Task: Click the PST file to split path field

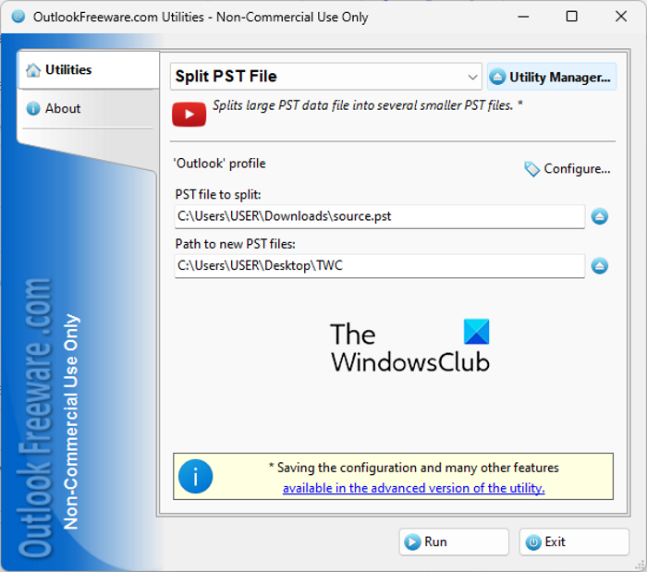Action: coord(380,216)
